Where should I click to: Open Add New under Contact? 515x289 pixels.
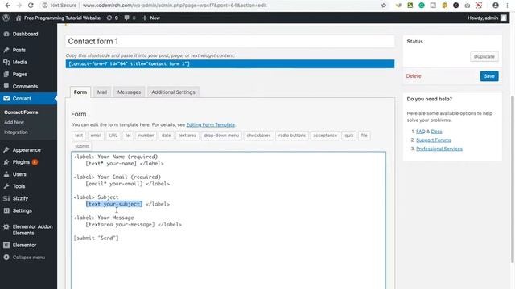coord(14,122)
